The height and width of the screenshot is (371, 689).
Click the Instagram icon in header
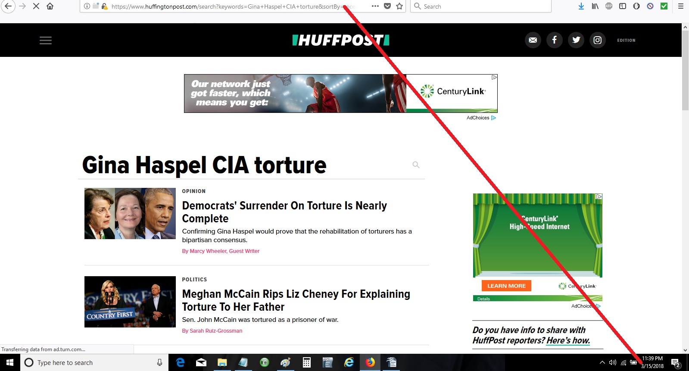point(597,40)
